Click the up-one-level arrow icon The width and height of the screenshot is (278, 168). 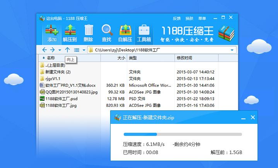coord(67,50)
